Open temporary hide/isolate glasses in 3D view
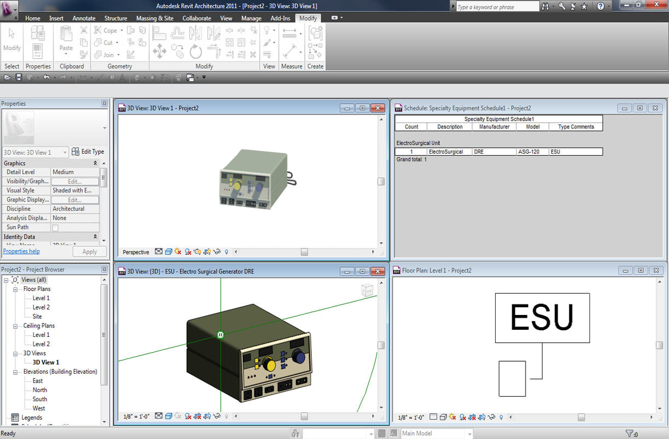The width and height of the screenshot is (669, 439). click(217, 252)
